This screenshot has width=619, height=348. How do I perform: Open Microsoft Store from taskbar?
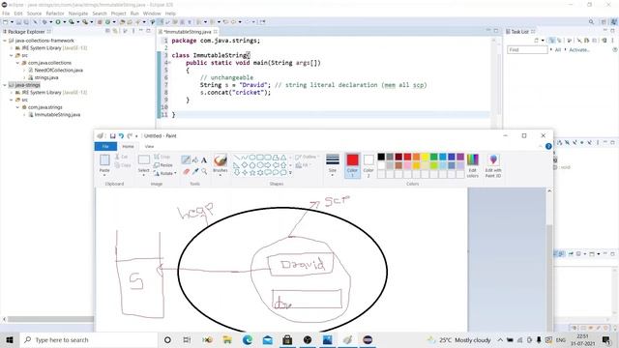(287, 339)
